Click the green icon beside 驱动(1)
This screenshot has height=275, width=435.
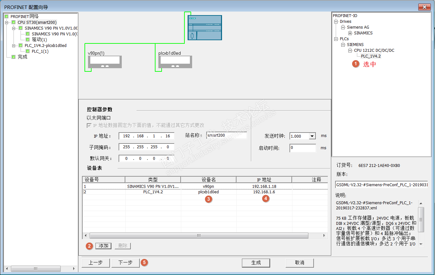click(x=28, y=40)
